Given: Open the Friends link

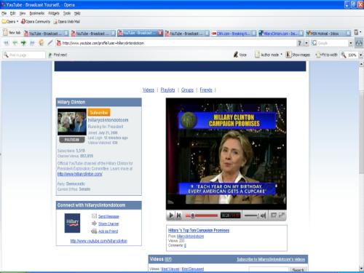Looking at the screenshot, I should 206,90.
